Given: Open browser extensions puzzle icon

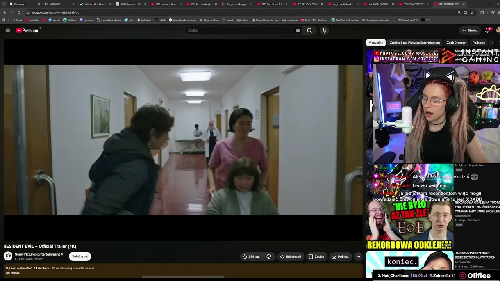Looking at the screenshot, I should pos(482,12).
